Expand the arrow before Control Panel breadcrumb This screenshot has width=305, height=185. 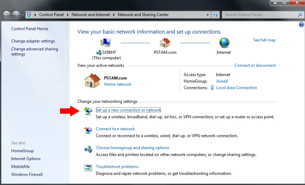35,15
